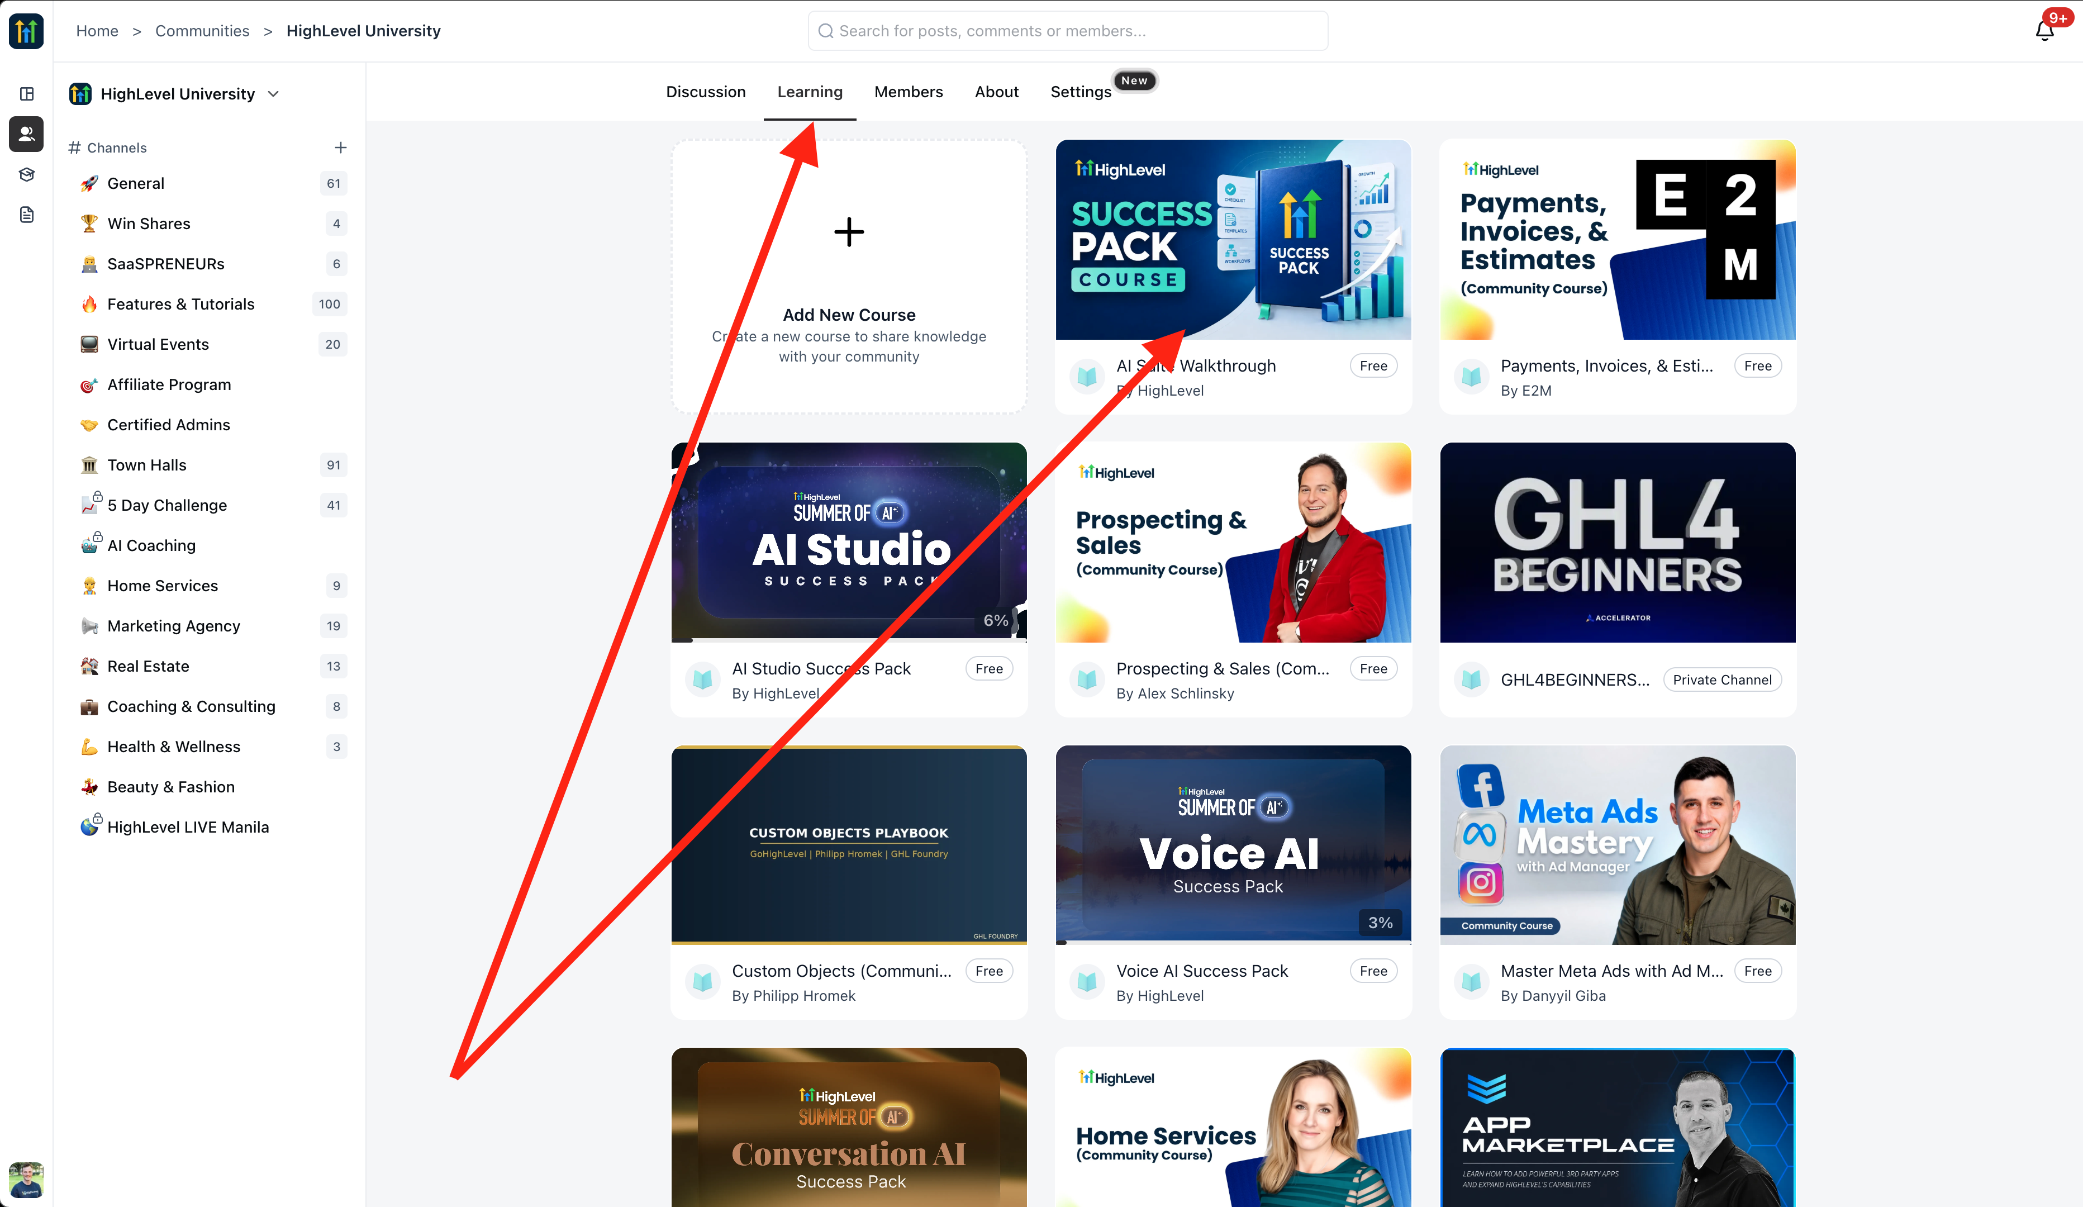Go to Communities breadcrumb

click(202, 31)
